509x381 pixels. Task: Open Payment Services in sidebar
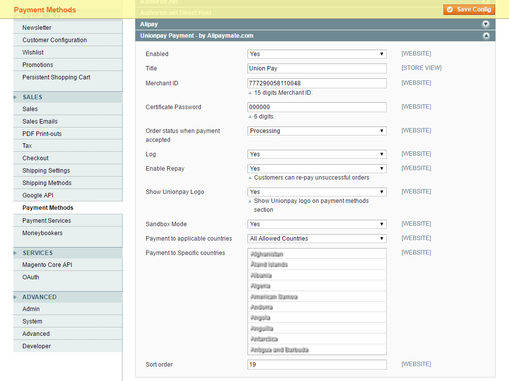pos(47,221)
